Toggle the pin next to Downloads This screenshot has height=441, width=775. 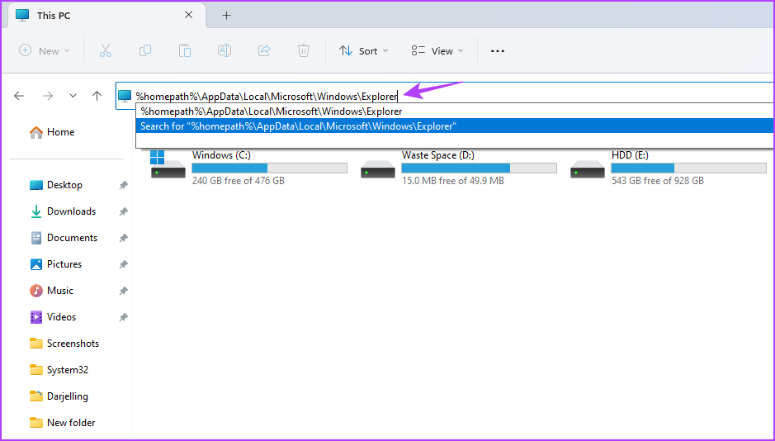tap(123, 211)
